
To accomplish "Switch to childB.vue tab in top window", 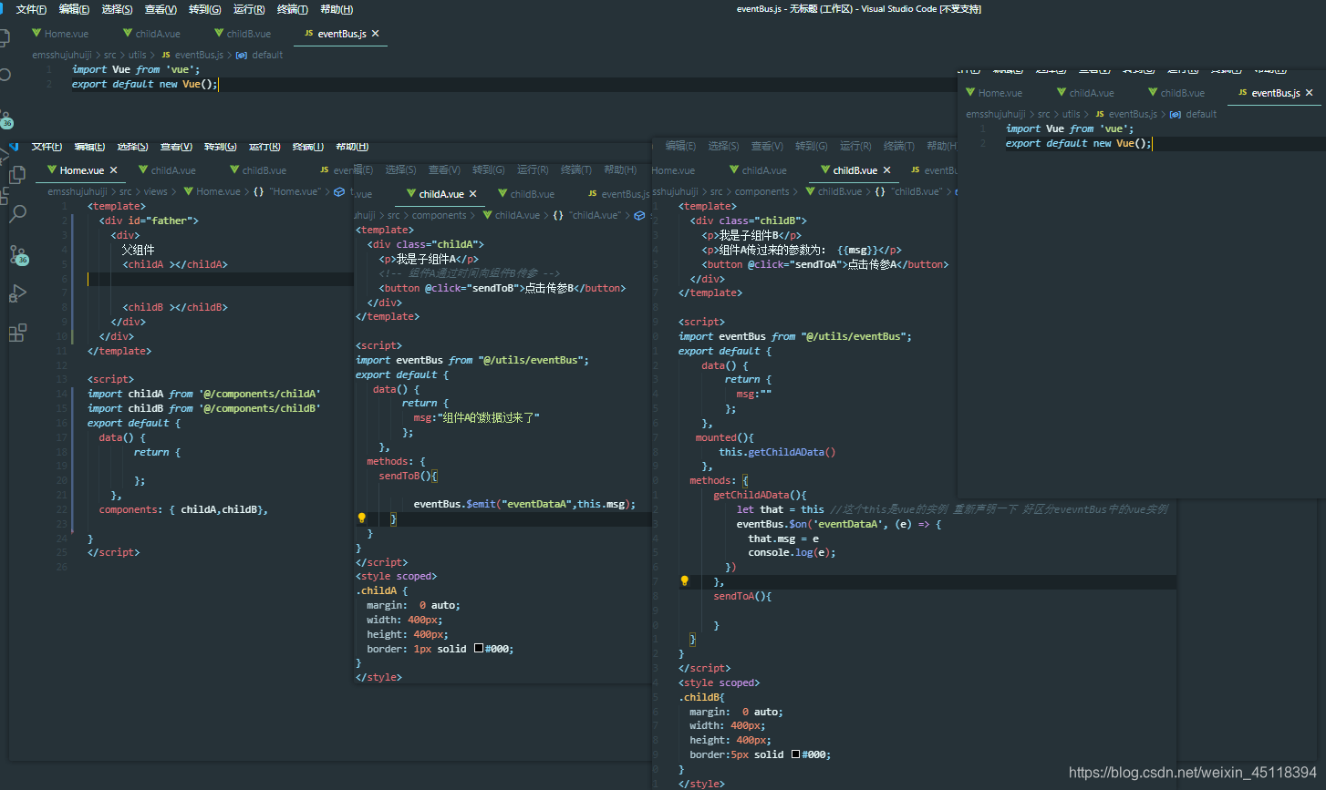I will click(248, 34).
